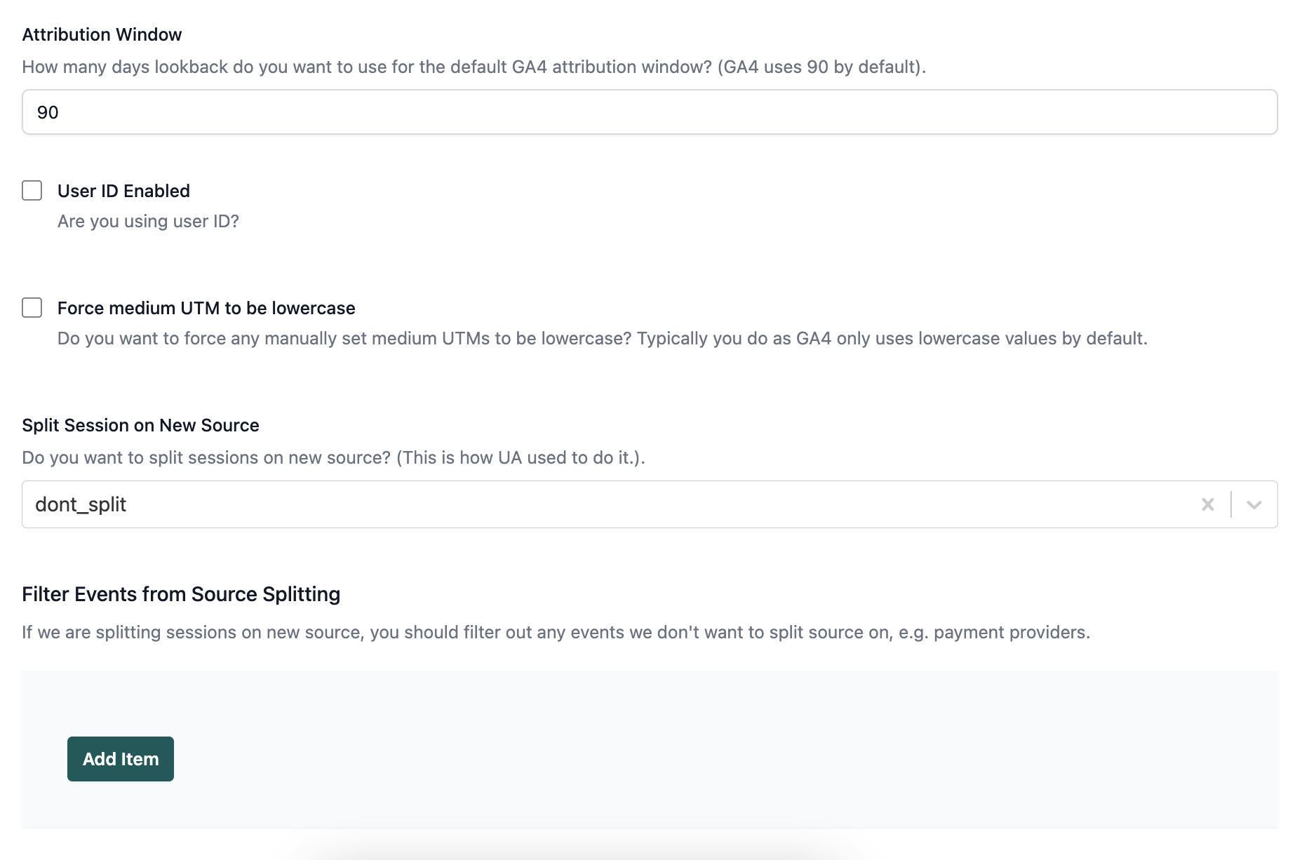Tick the Force medium UTM lowercase checkbox

click(32, 308)
